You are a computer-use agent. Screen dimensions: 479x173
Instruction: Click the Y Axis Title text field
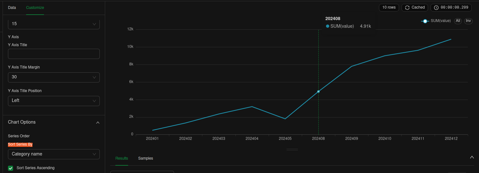pyautogui.click(x=54, y=54)
